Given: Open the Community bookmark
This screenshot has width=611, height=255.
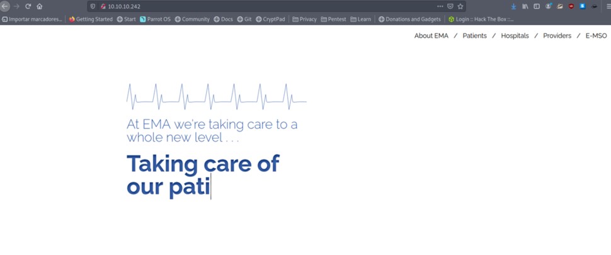Looking at the screenshot, I should 192,19.
